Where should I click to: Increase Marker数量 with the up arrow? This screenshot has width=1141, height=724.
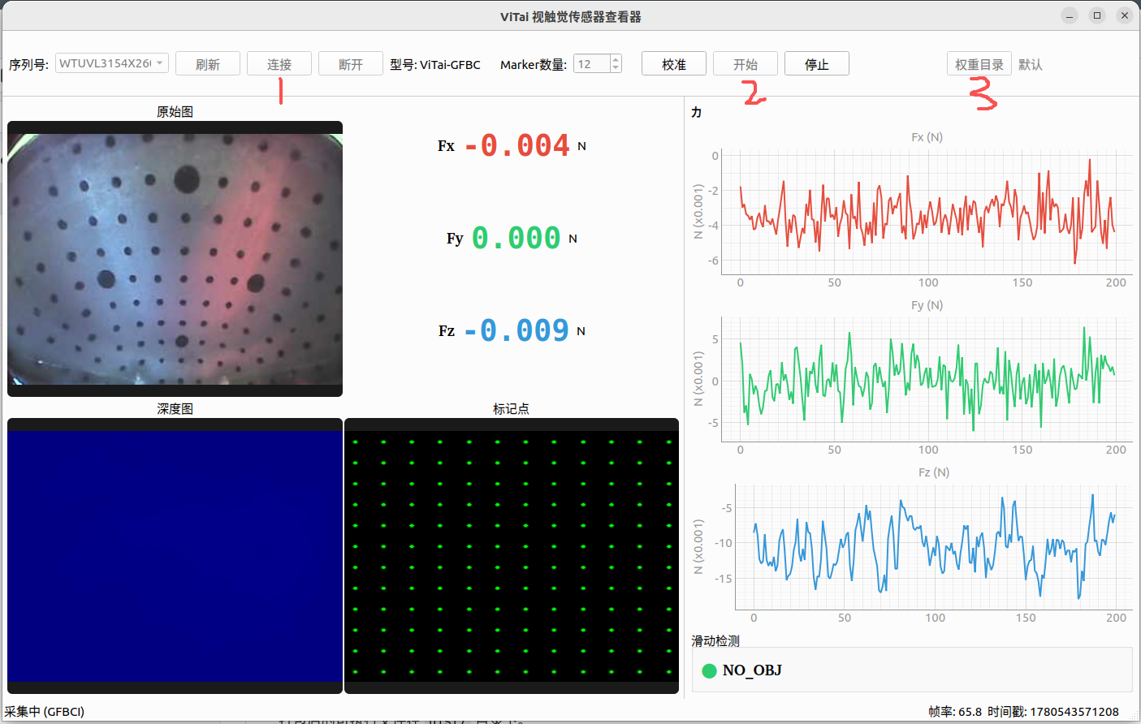click(616, 59)
